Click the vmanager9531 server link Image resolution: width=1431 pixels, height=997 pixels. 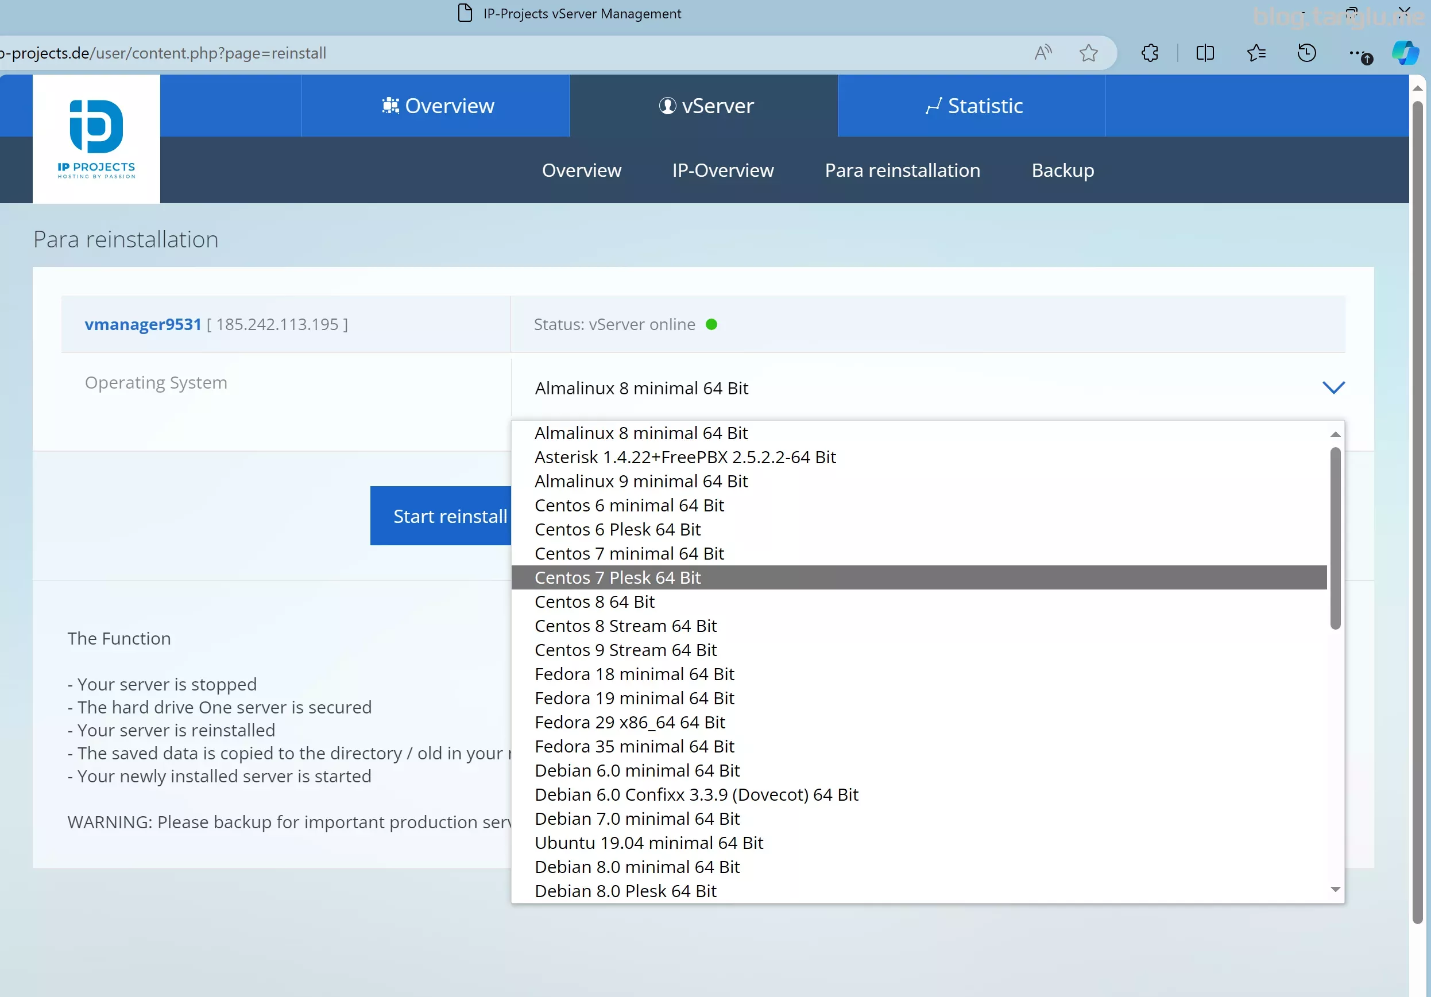143,324
